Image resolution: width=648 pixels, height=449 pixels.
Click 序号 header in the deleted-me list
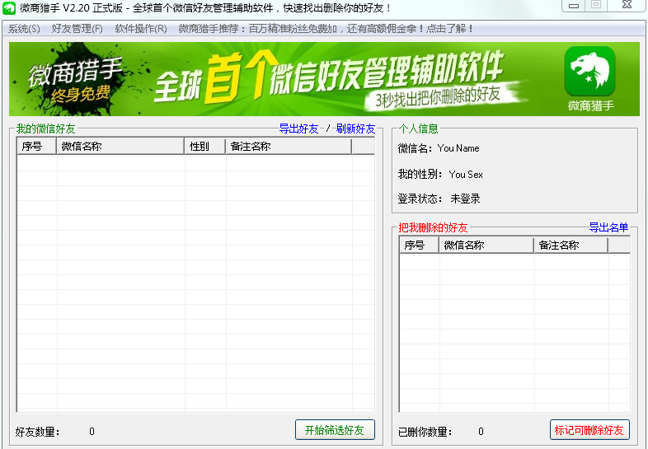click(x=419, y=246)
